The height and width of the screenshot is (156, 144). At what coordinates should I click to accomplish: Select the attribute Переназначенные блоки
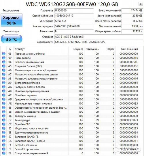coord(30,54)
